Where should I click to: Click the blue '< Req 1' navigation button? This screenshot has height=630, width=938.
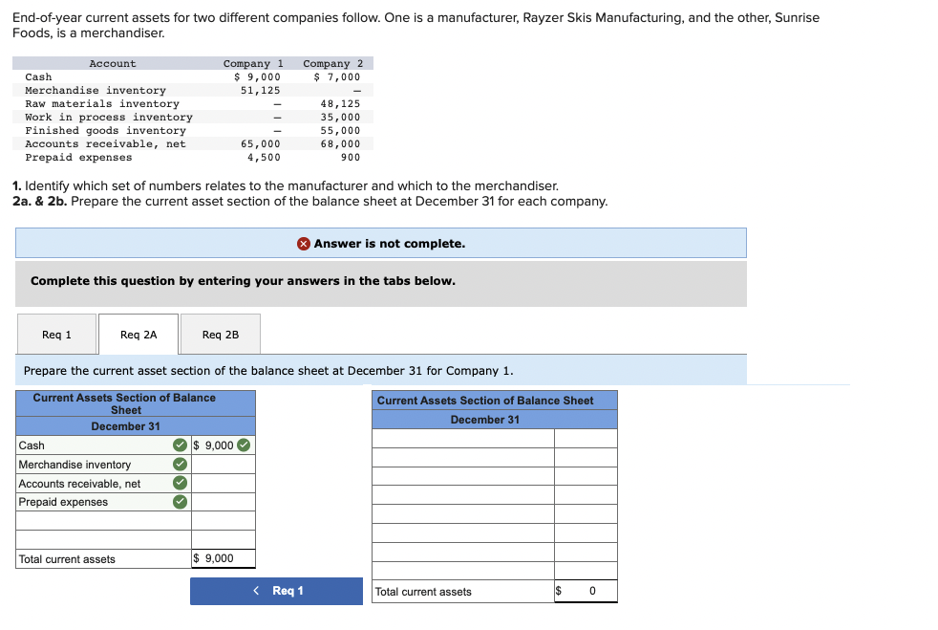[x=276, y=590]
